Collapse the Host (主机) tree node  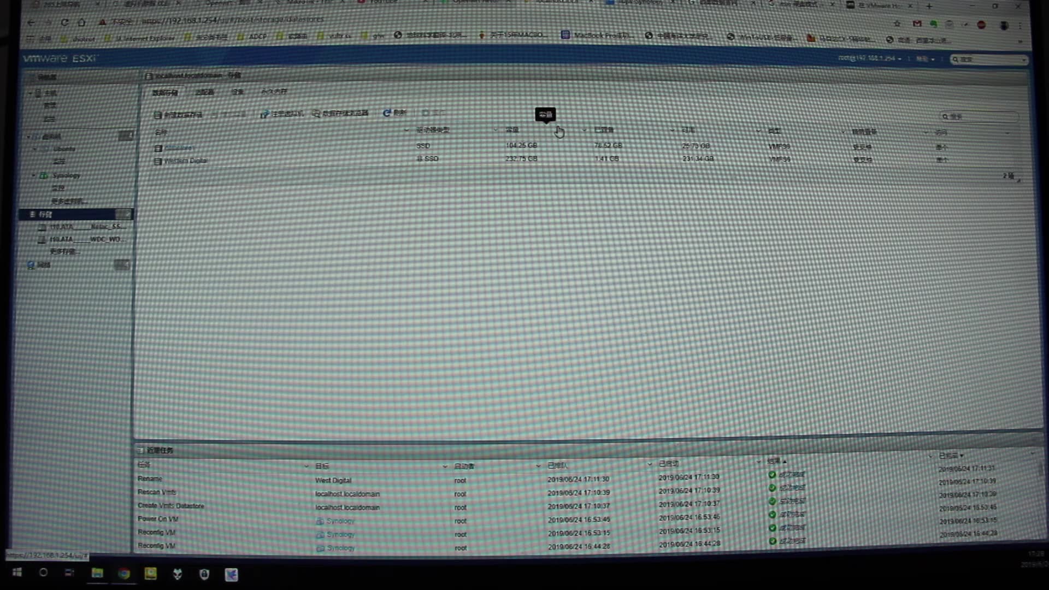pyautogui.click(x=30, y=93)
